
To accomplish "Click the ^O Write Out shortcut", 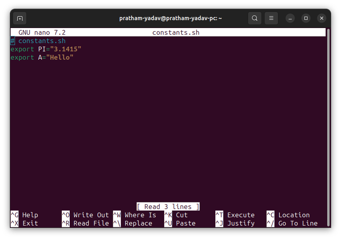I will pyautogui.click(x=85, y=215).
